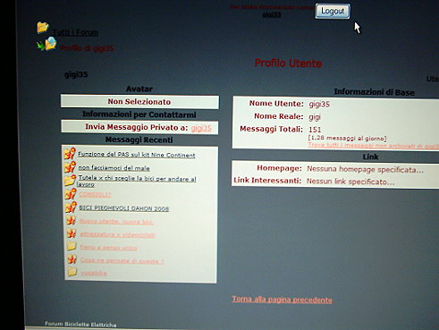Go back via Torna alla pagina precedente
This screenshot has width=439, height=330.
(282, 300)
